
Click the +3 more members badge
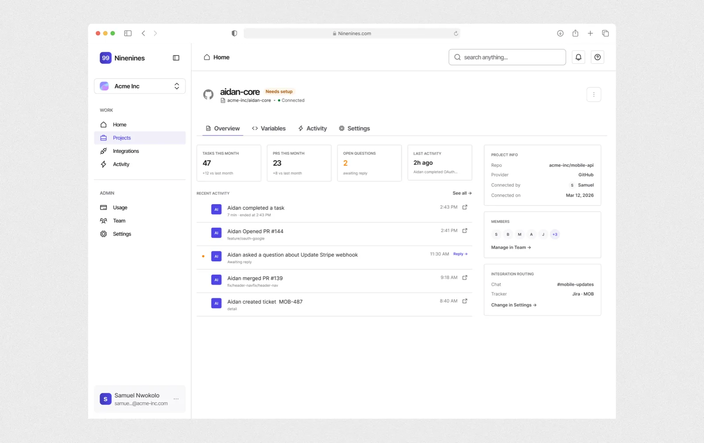(x=555, y=234)
